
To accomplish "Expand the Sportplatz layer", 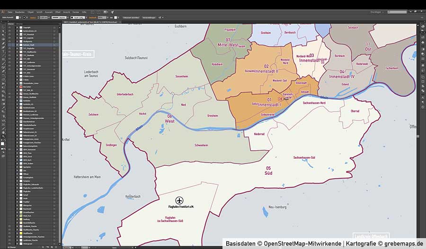I will click(x=17, y=167).
